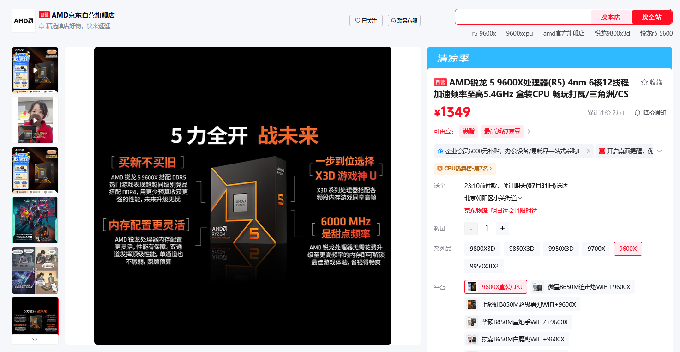Select search suggestion 'amd官方旗舰店'
This screenshot has width=680, height=352.
pyautogui.click(x=564, y=33)
